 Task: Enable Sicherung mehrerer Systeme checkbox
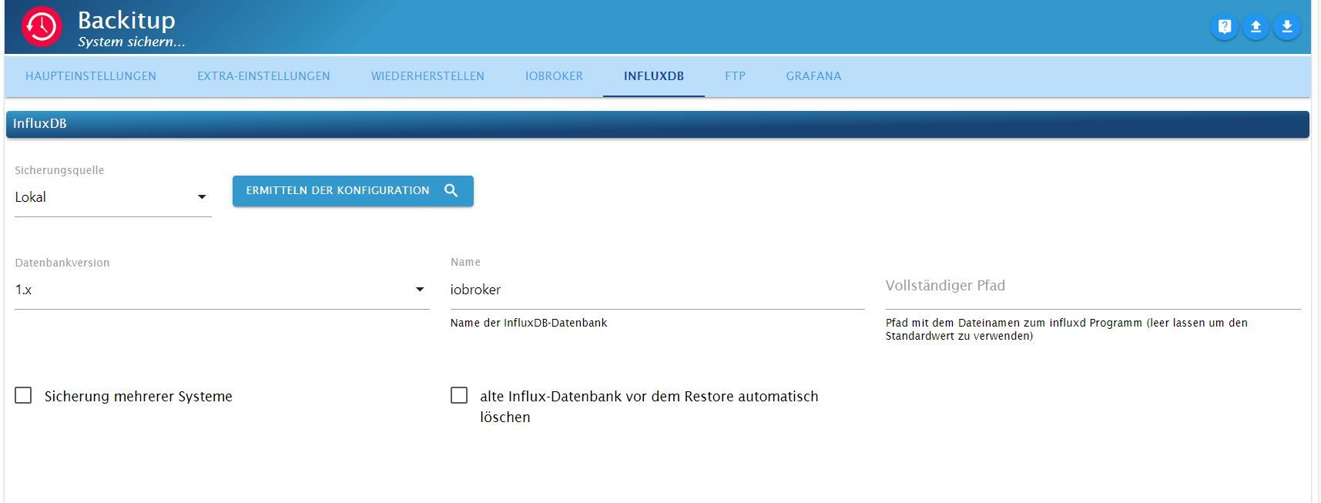24,395
